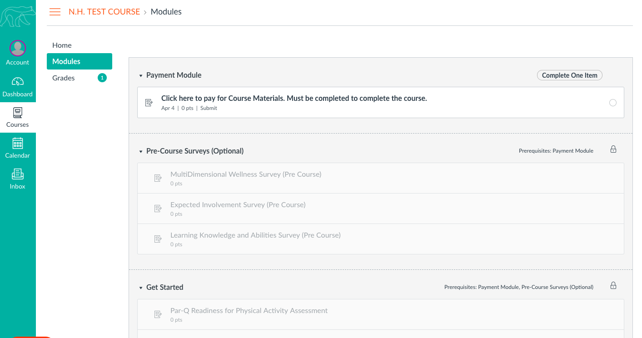Collapse the Pre-Course Surveys (Optional) section

pos(141,151)
